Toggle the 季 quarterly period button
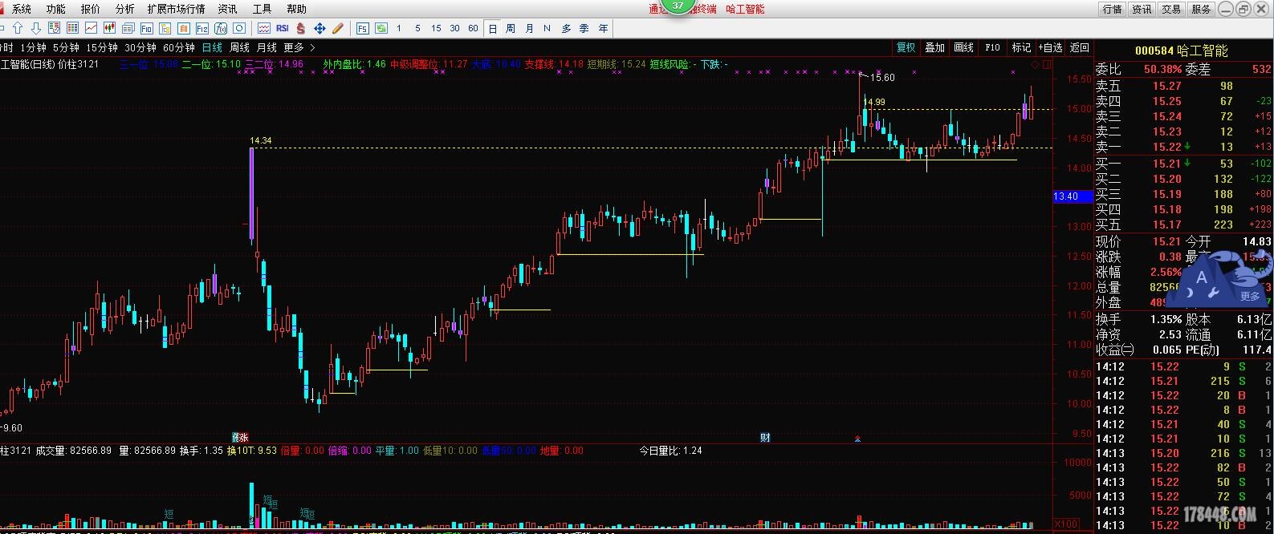This screenshot has width=1274, height=534. (x=584, y=28)
